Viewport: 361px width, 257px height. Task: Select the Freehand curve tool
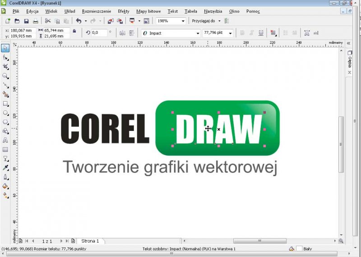(x=5, y=85)
